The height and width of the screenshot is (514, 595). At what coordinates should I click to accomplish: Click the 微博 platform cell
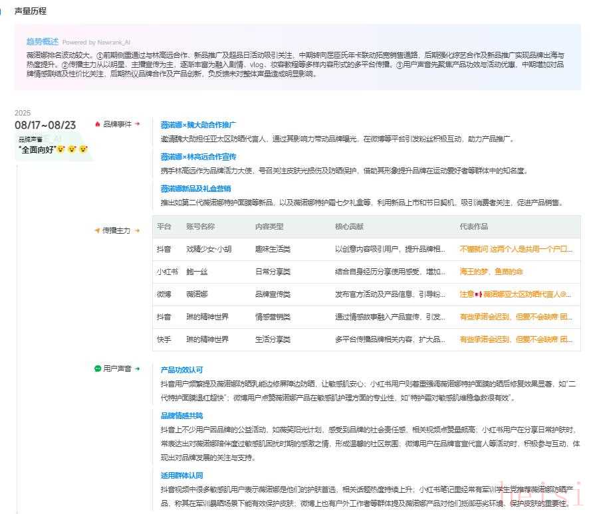coord(164,294)
